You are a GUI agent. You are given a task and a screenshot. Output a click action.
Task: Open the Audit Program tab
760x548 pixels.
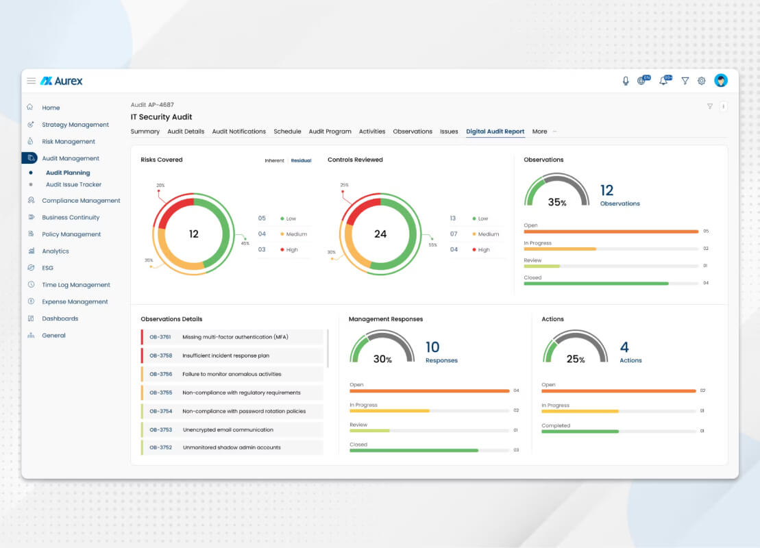pos(330,132)
